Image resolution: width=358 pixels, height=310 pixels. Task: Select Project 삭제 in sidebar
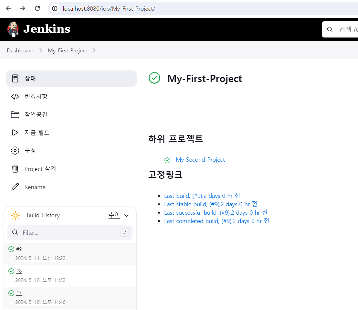pos(71,169)
